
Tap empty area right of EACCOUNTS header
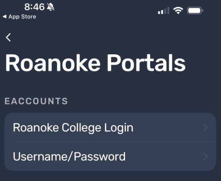[x=146, y=101]
